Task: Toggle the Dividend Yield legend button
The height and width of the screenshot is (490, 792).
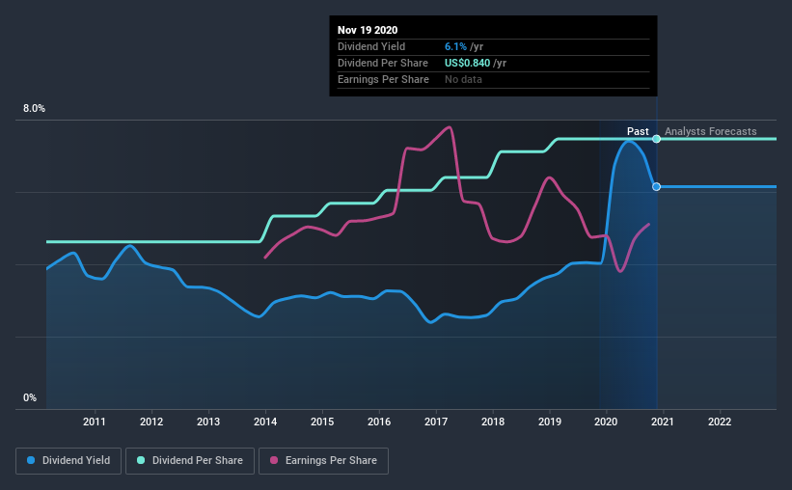Action: (x=68, y=461)
